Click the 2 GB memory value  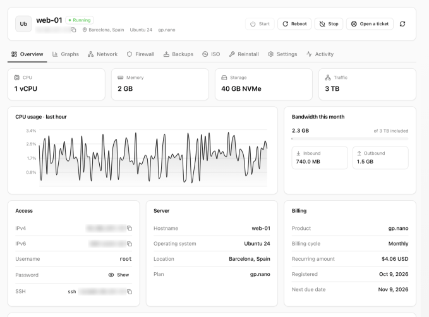coord(125,88)
